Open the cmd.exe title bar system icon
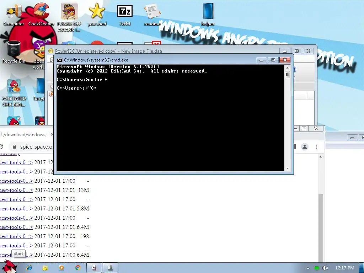Image resolution: width=364 pixels, height=273 pixels. 60,60
